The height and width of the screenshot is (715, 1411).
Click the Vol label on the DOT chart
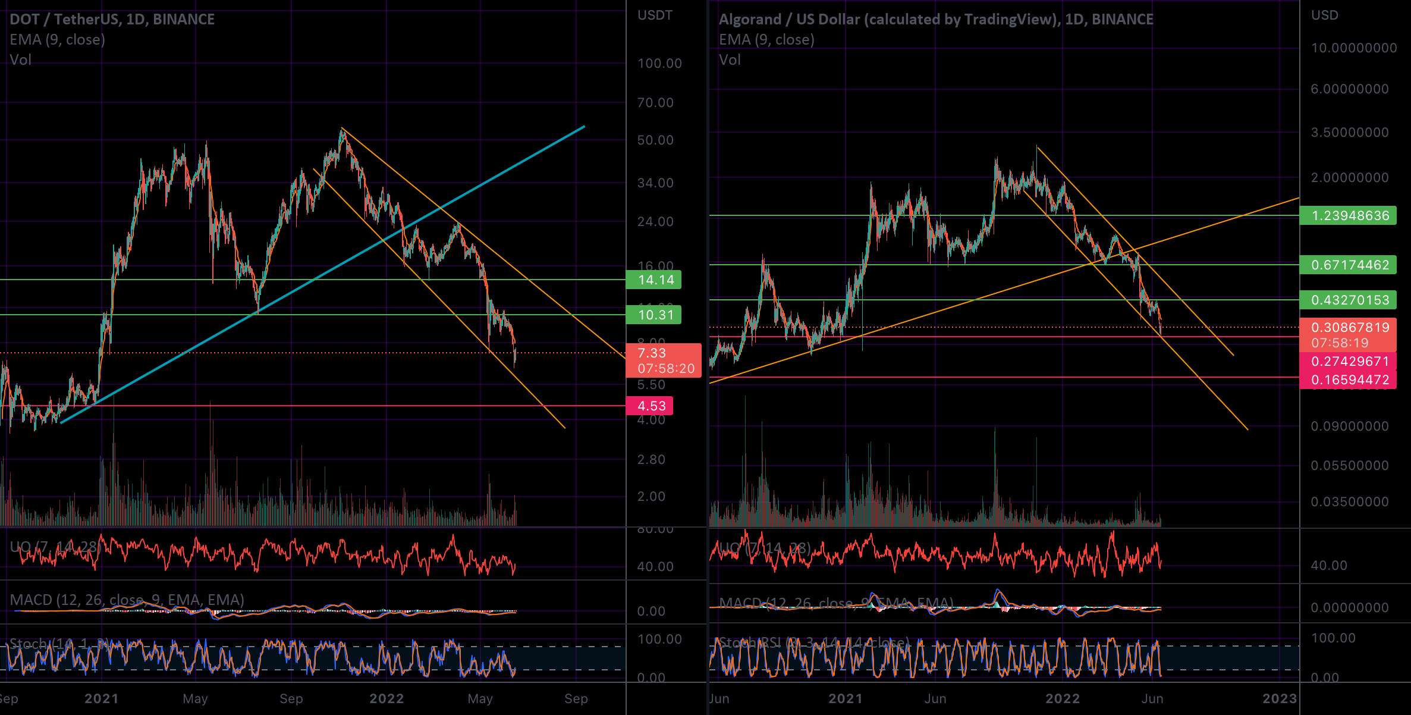click(x=20, y=59)
